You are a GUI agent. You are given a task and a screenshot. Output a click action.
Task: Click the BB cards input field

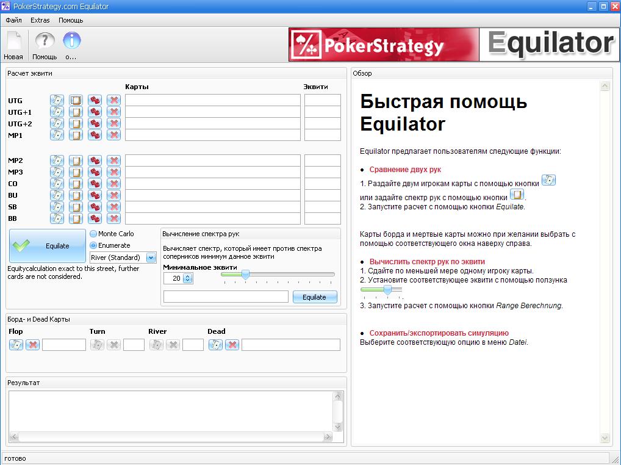(213, 218)
